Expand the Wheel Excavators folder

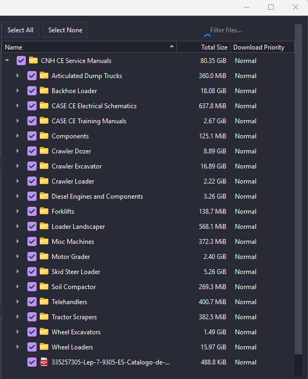(18, 332)
